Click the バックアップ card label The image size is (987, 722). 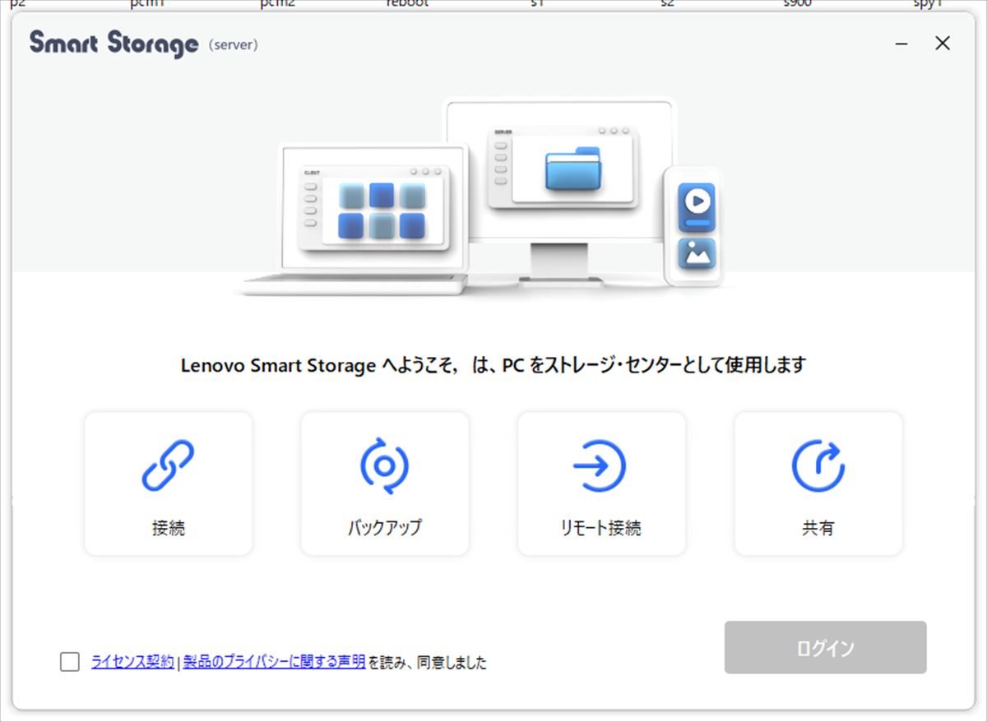click(384, 528)
